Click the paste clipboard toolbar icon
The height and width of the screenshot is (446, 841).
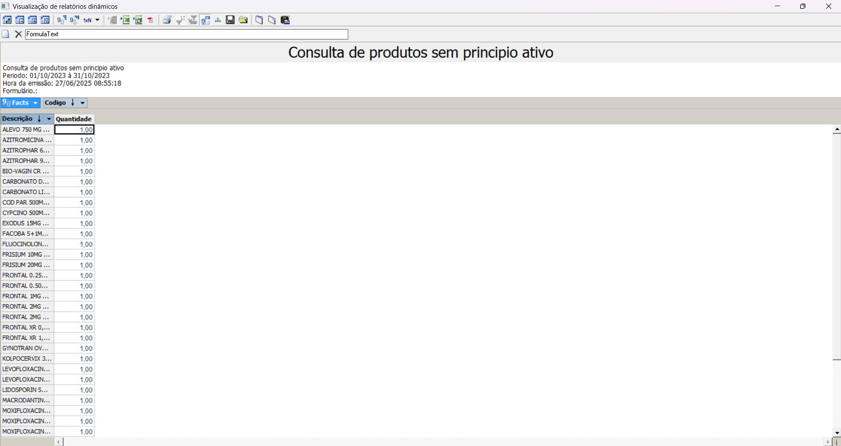click(285, 20)
